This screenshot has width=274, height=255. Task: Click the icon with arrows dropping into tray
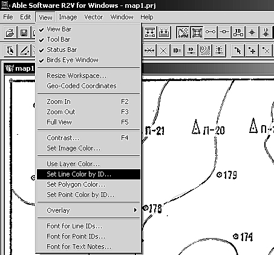(164, 32)
